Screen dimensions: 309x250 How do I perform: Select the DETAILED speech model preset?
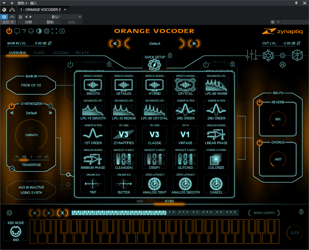tap(124, 85)
